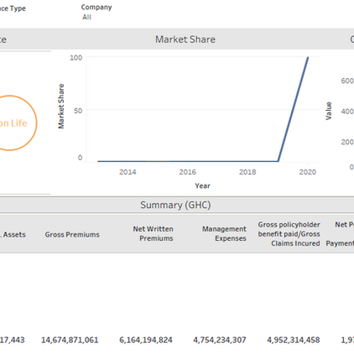
Task: Select the Net Written Premiums column header
Action: [153, 234]
